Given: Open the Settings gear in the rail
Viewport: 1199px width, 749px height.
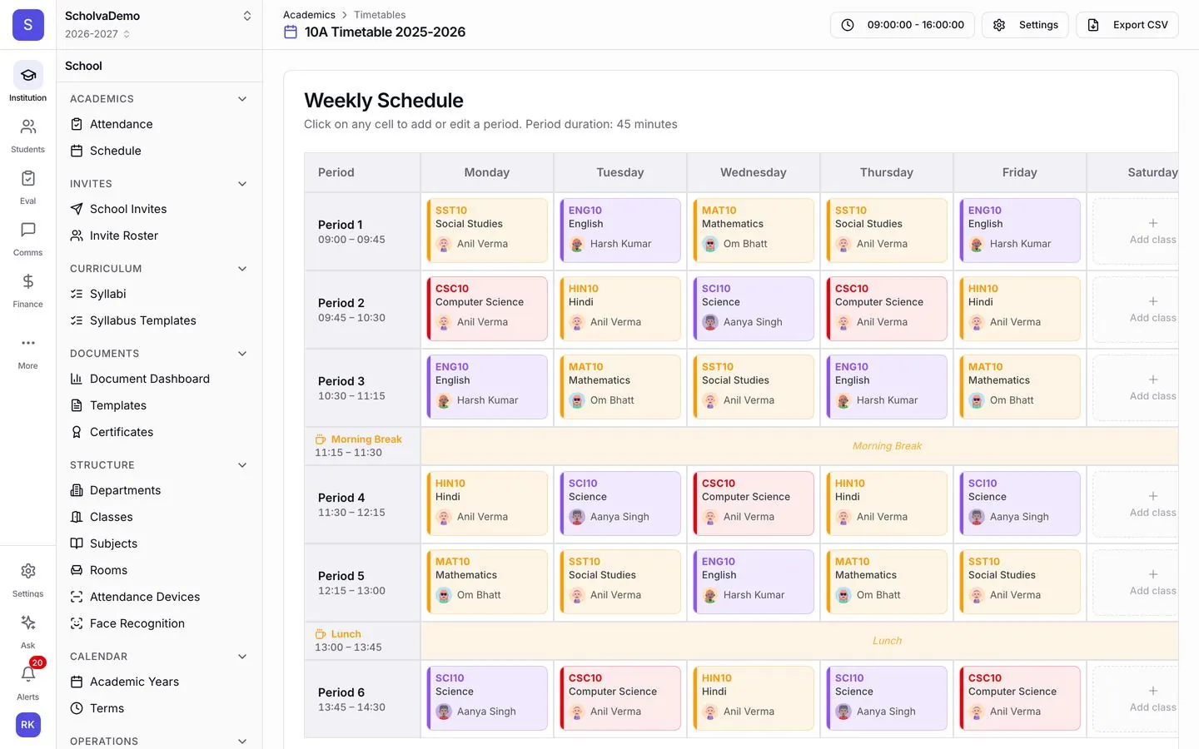Looking at the screenshot, I should coord(27,572).
